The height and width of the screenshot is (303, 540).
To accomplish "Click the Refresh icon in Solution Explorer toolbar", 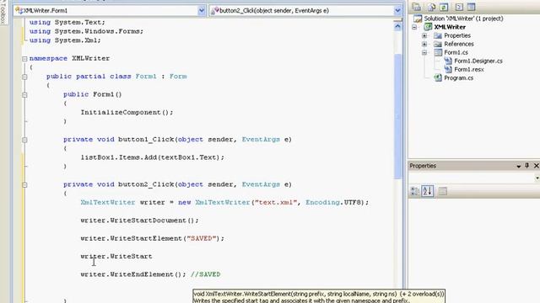I will point(444,7).
